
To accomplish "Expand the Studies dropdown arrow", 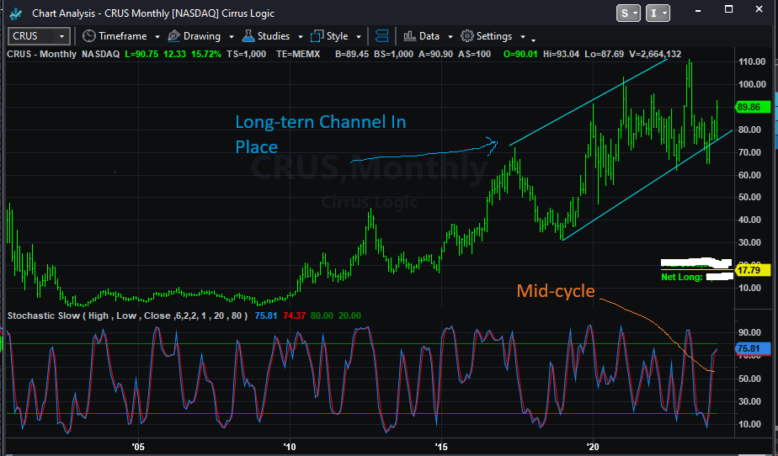I will [x=301, y=37].
